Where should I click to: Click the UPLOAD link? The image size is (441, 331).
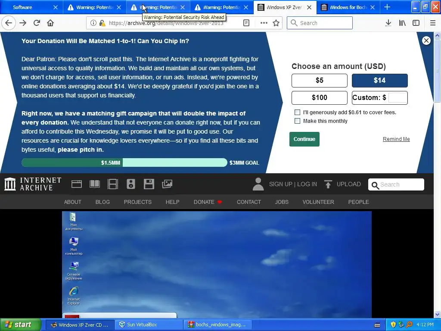pos(349,184)
